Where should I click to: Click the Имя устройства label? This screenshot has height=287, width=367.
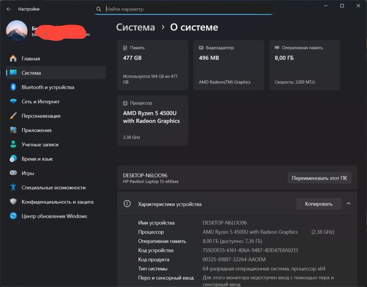pyautogui.click(x=156, y=223)
